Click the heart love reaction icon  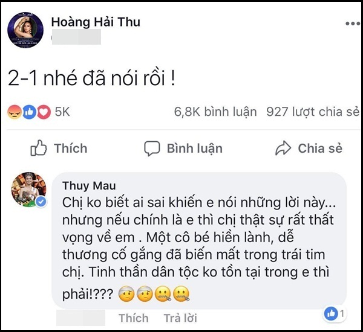(43, 112)
